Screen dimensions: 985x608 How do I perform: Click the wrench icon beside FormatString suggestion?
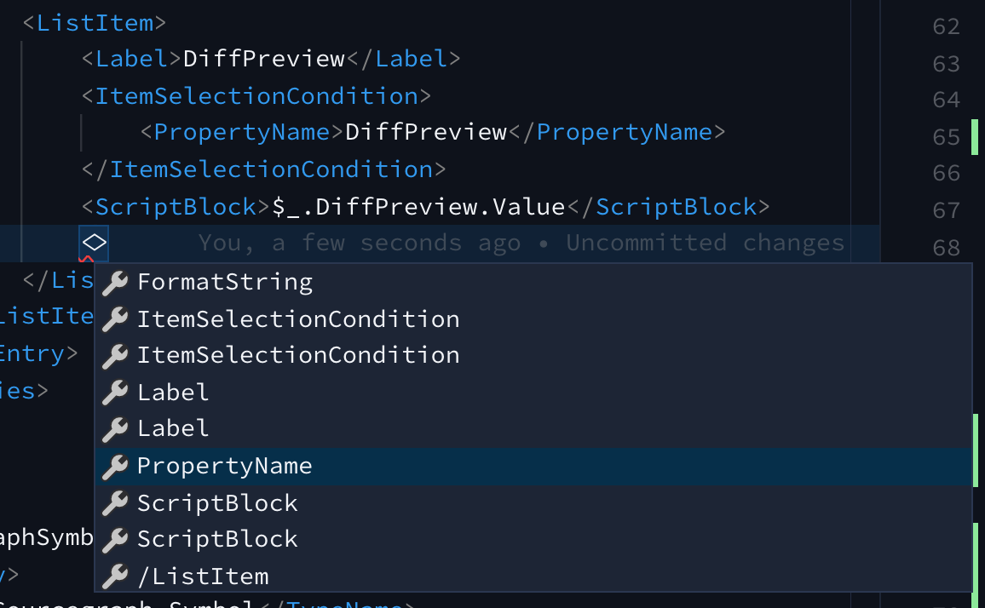114,281
